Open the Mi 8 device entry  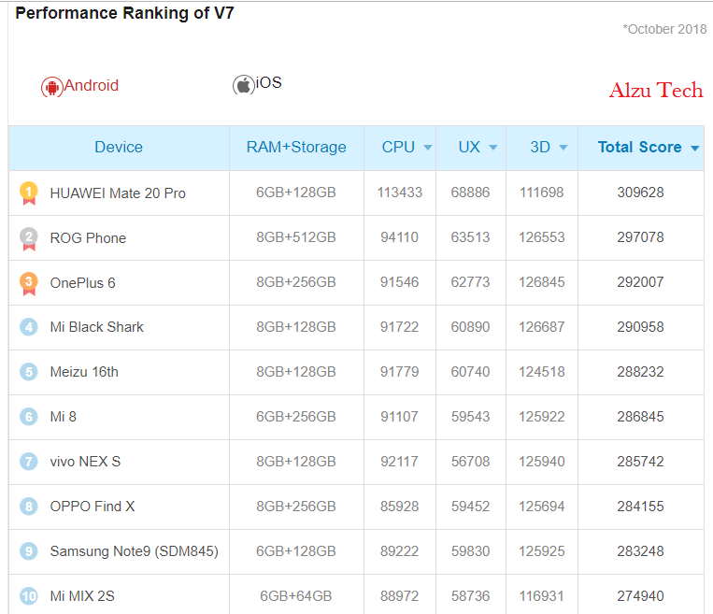(x=64, y=417)
